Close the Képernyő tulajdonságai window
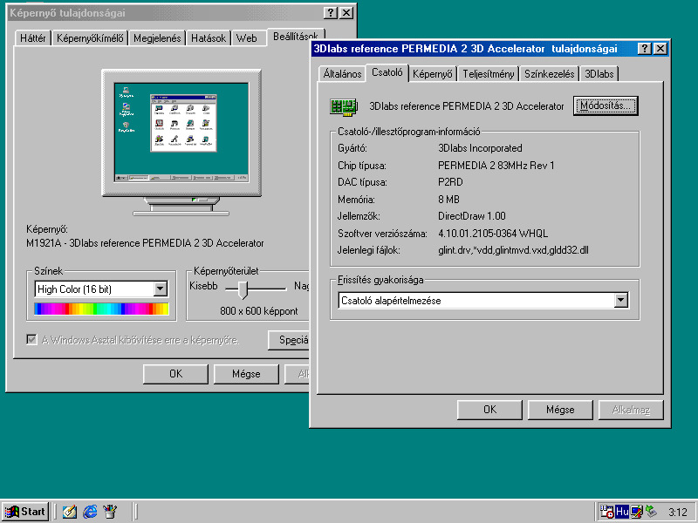The height and width of the screenshot is (523, 698). click(346, 13)
